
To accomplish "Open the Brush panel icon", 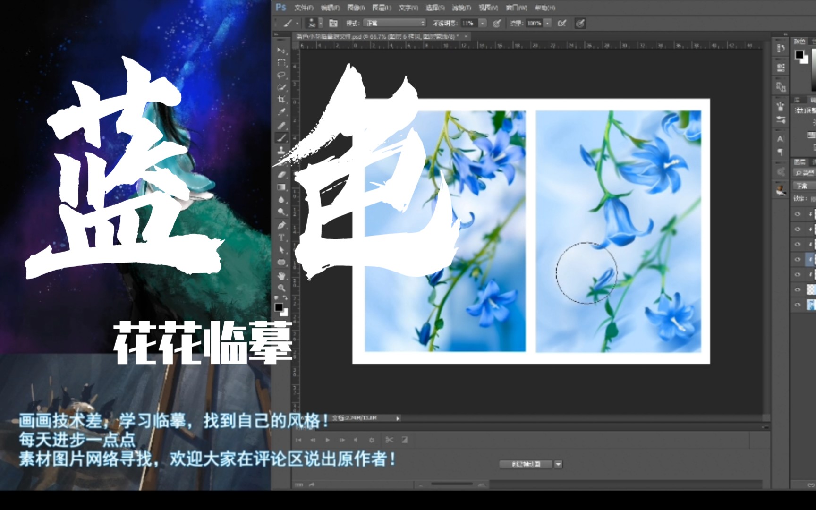I will tap(780, 106).
